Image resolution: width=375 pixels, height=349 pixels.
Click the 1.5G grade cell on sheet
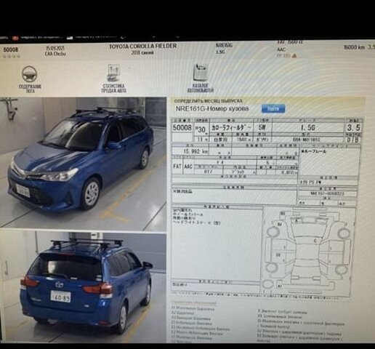coord(307,128)
